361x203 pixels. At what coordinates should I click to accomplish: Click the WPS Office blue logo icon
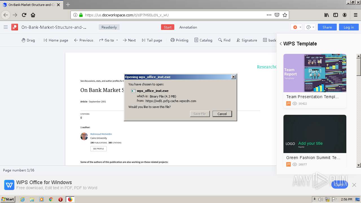click(9, 185)
